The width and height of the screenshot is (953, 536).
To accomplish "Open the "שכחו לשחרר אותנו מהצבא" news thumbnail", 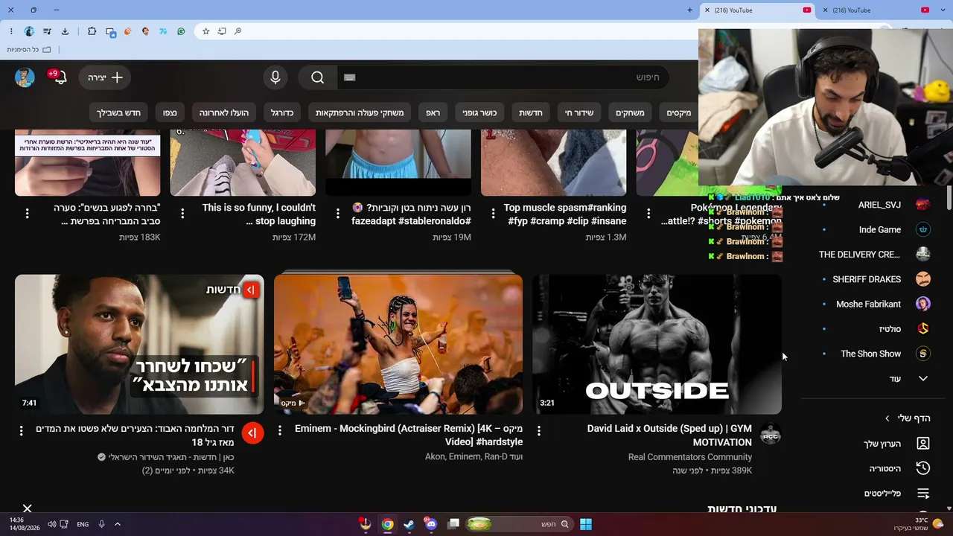I will [x=139, y=344].
